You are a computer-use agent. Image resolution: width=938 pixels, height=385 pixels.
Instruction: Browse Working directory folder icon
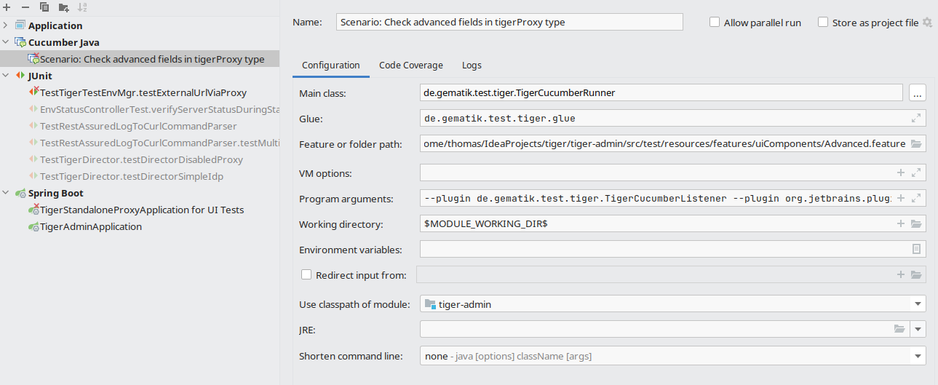coord(916,223)
